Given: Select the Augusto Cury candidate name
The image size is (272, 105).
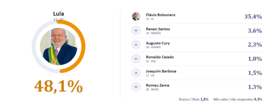Looking at the screenshot, I should pyautogui.click(x=158, y=43).
